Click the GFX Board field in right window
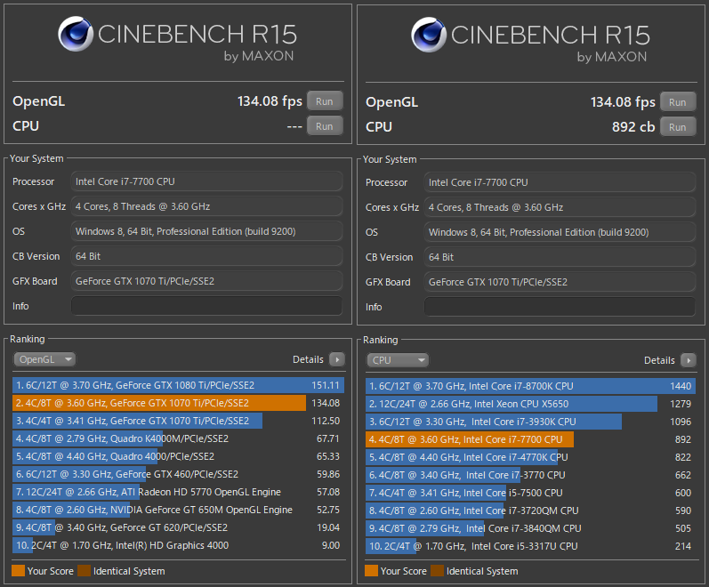This screenshot has height=587, width=709. coord(560,282)
